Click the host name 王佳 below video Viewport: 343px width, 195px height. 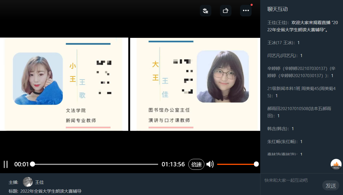[x=39, y=182]
